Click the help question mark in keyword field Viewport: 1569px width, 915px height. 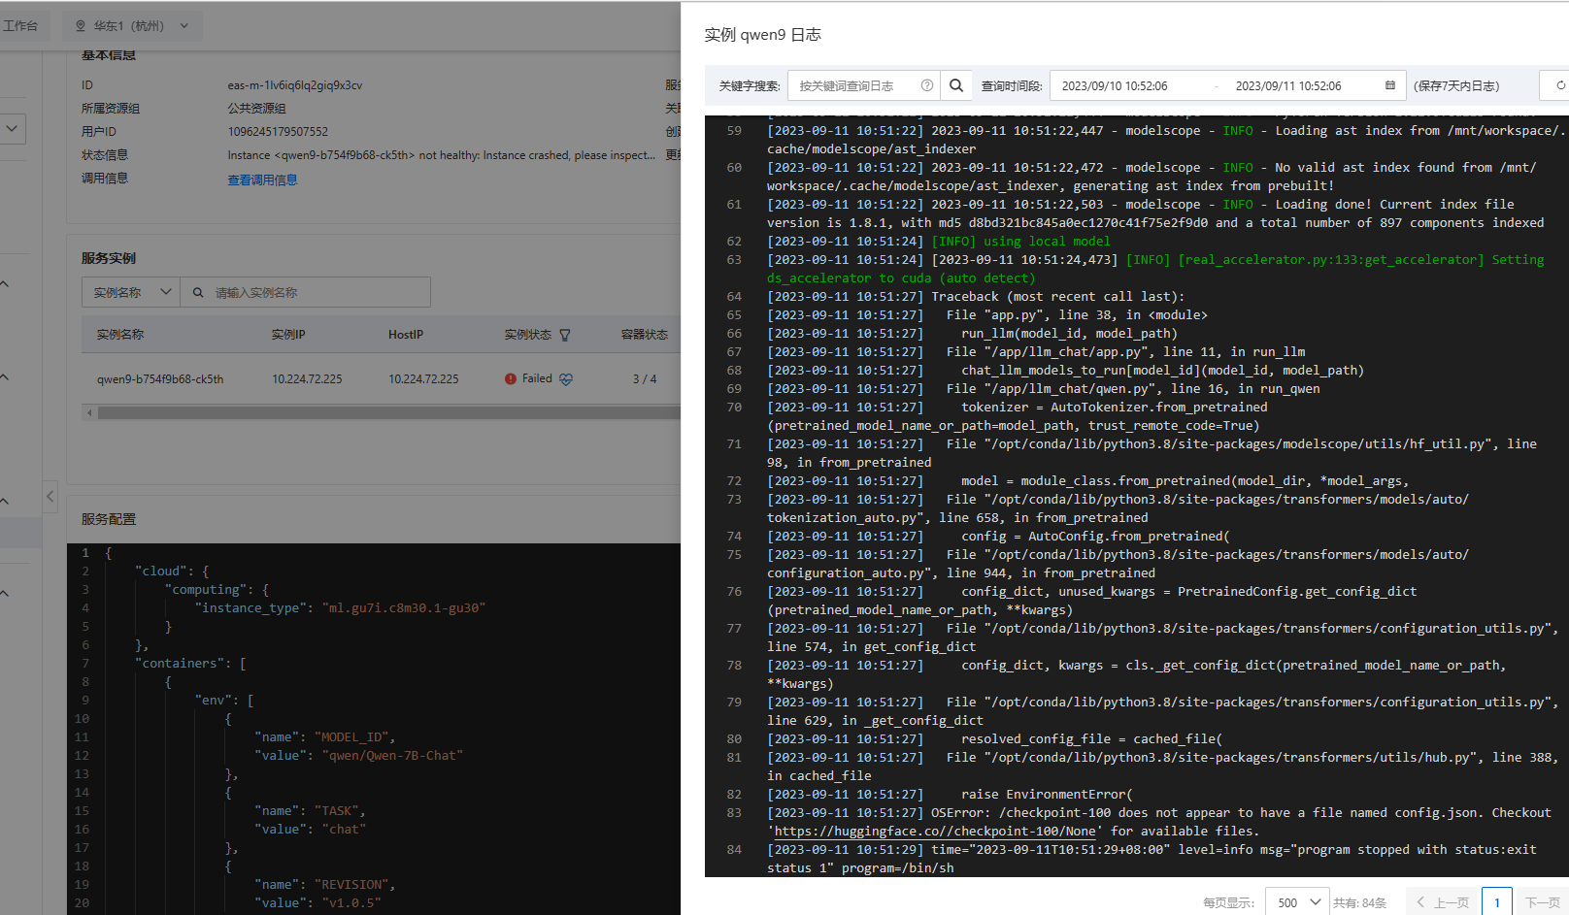(x=927, y=85)
